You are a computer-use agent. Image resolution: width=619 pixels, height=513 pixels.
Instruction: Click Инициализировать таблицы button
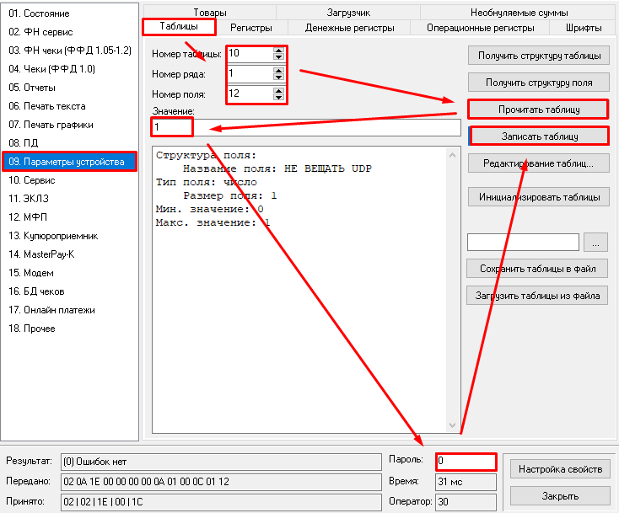coord(538,197)
